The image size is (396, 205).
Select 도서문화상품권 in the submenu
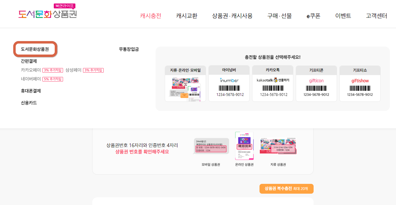click(35, 49)
